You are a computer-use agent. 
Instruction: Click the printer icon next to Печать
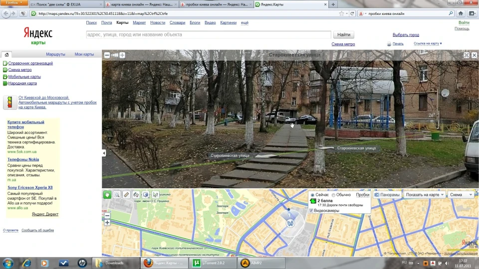point(389,44)
